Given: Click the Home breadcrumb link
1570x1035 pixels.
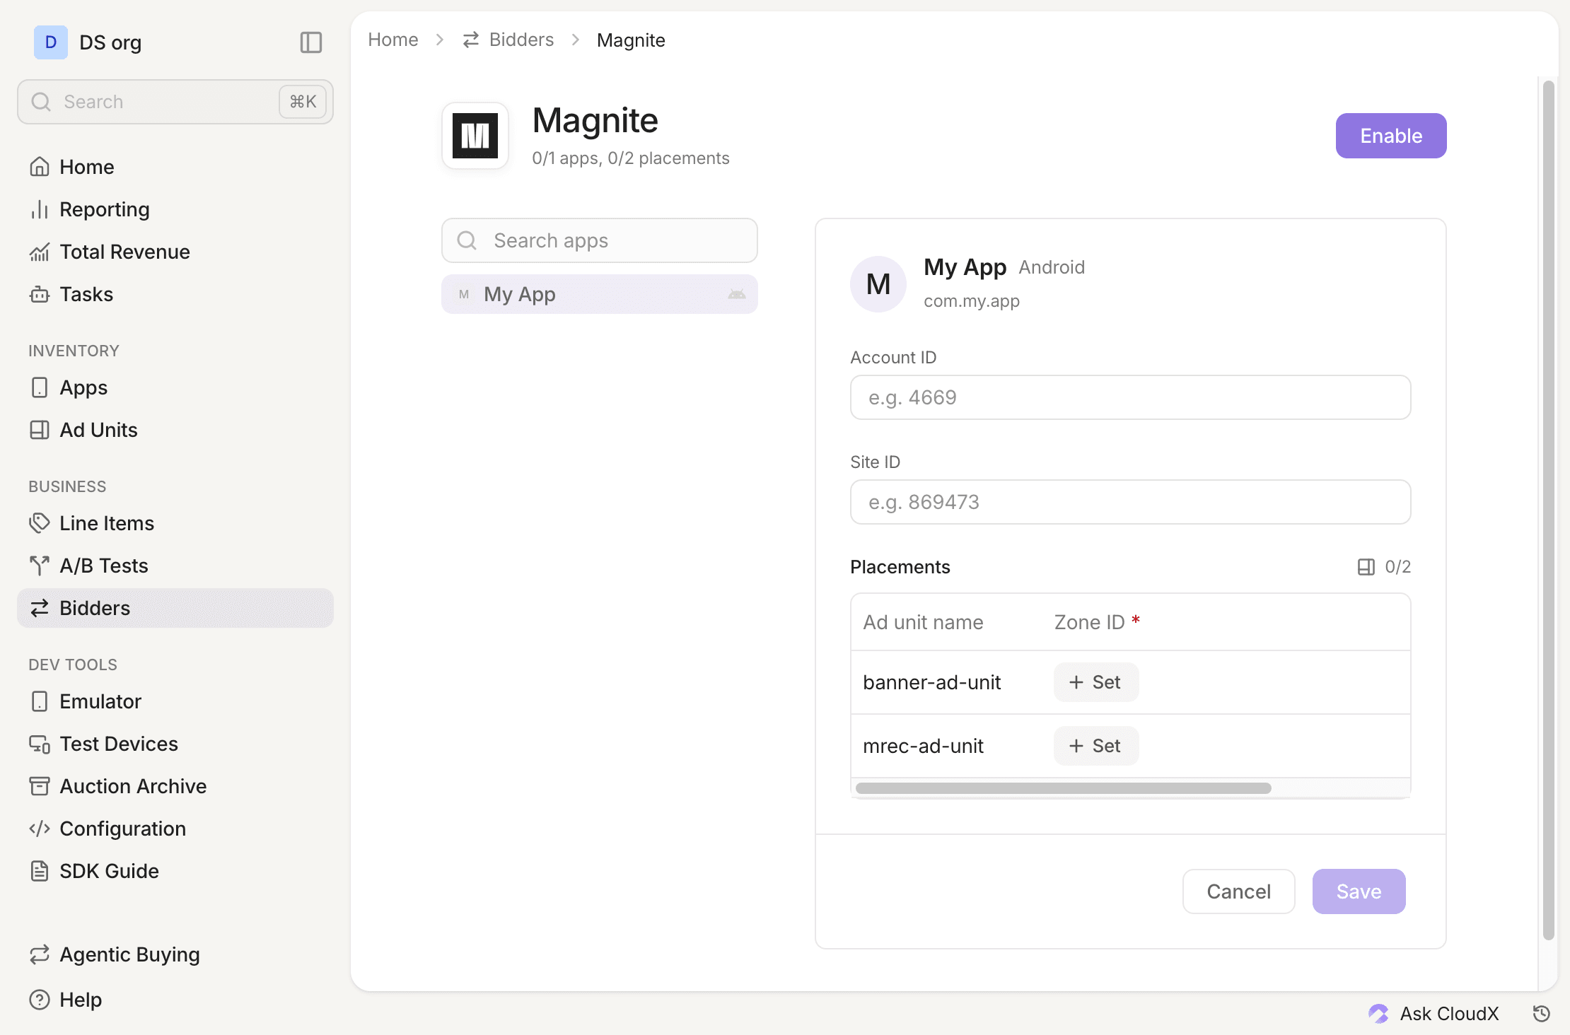Looking at the screenshot, I should [393, 40].
